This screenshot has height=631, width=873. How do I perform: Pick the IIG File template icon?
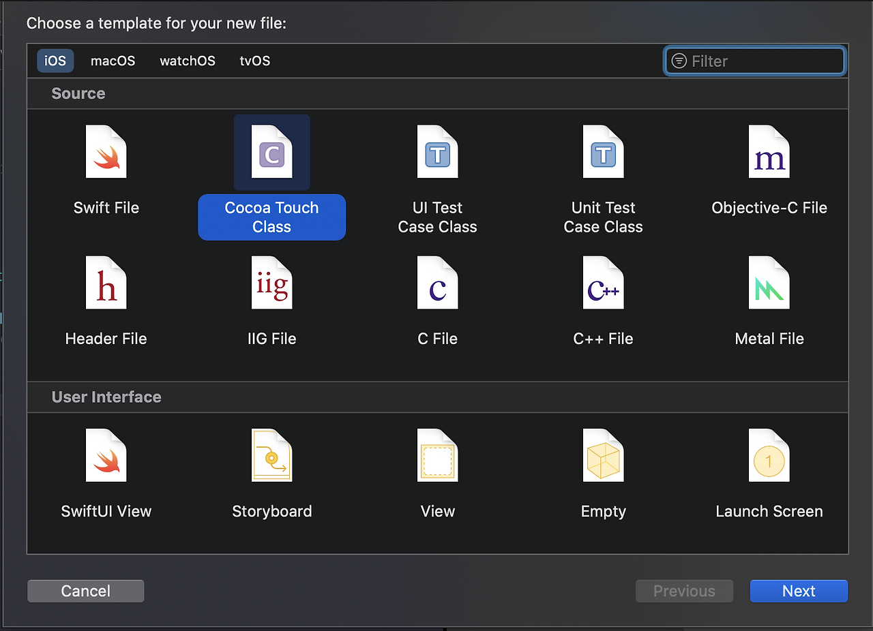tap(271, 283)
